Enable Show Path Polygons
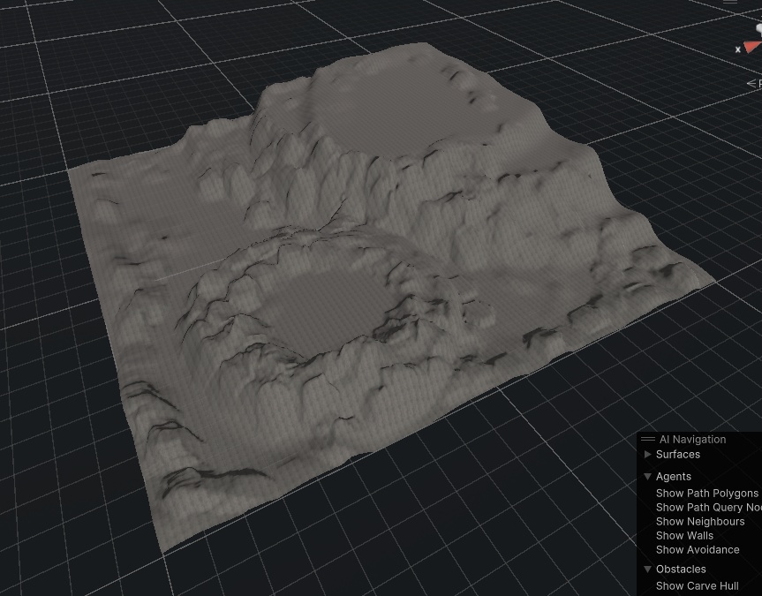This screenshot has height=596, width=762. pyautogui.click(x=706, y=493)
